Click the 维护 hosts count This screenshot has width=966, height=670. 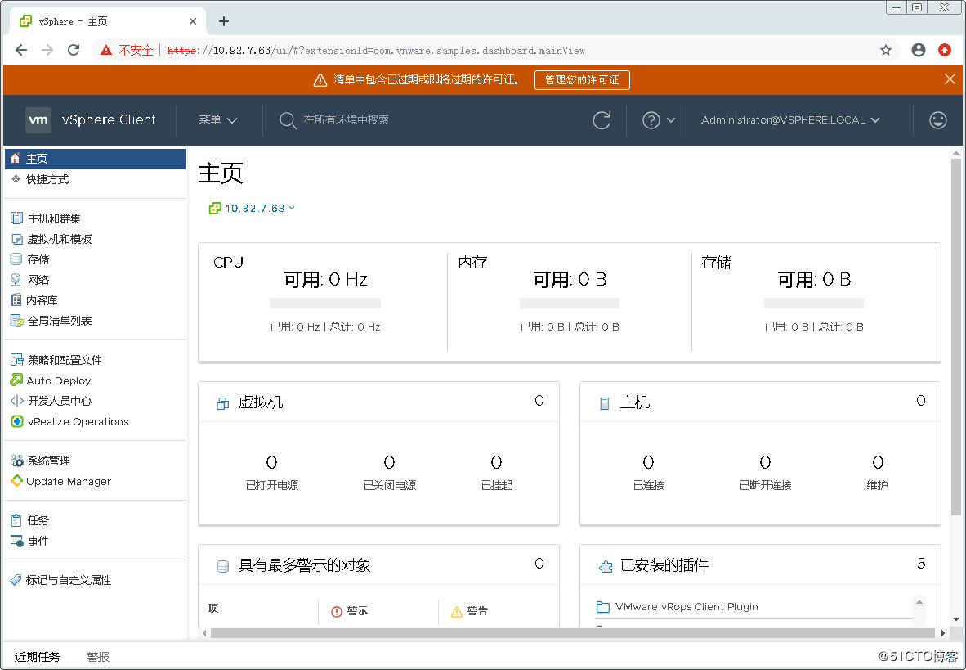pos(878,462)
